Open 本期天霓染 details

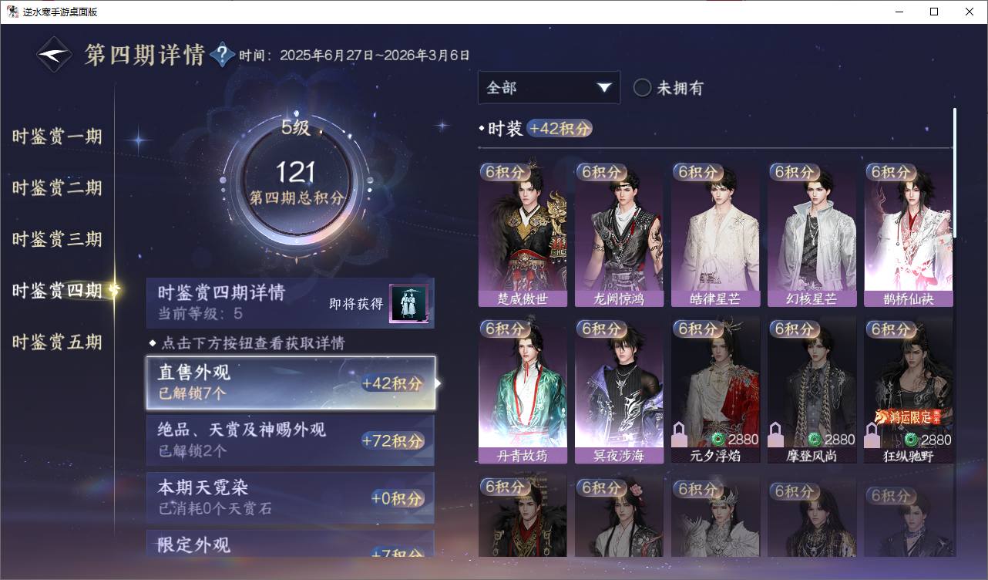(291, 498)
